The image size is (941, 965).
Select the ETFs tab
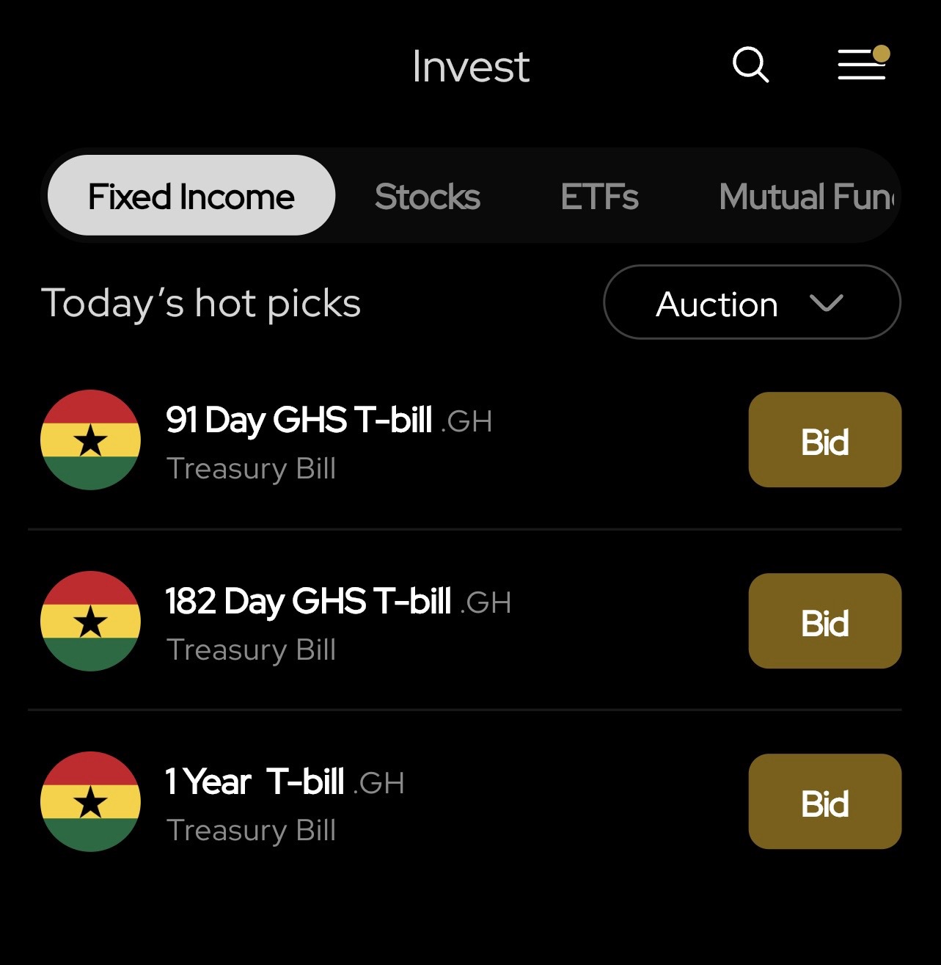599,197
